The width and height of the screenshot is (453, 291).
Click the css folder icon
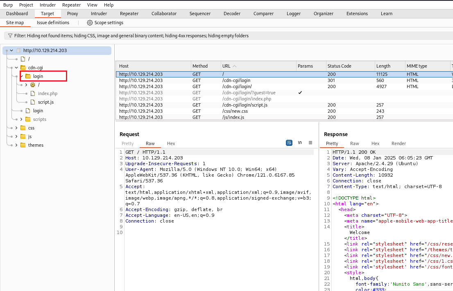coord(23,128)
